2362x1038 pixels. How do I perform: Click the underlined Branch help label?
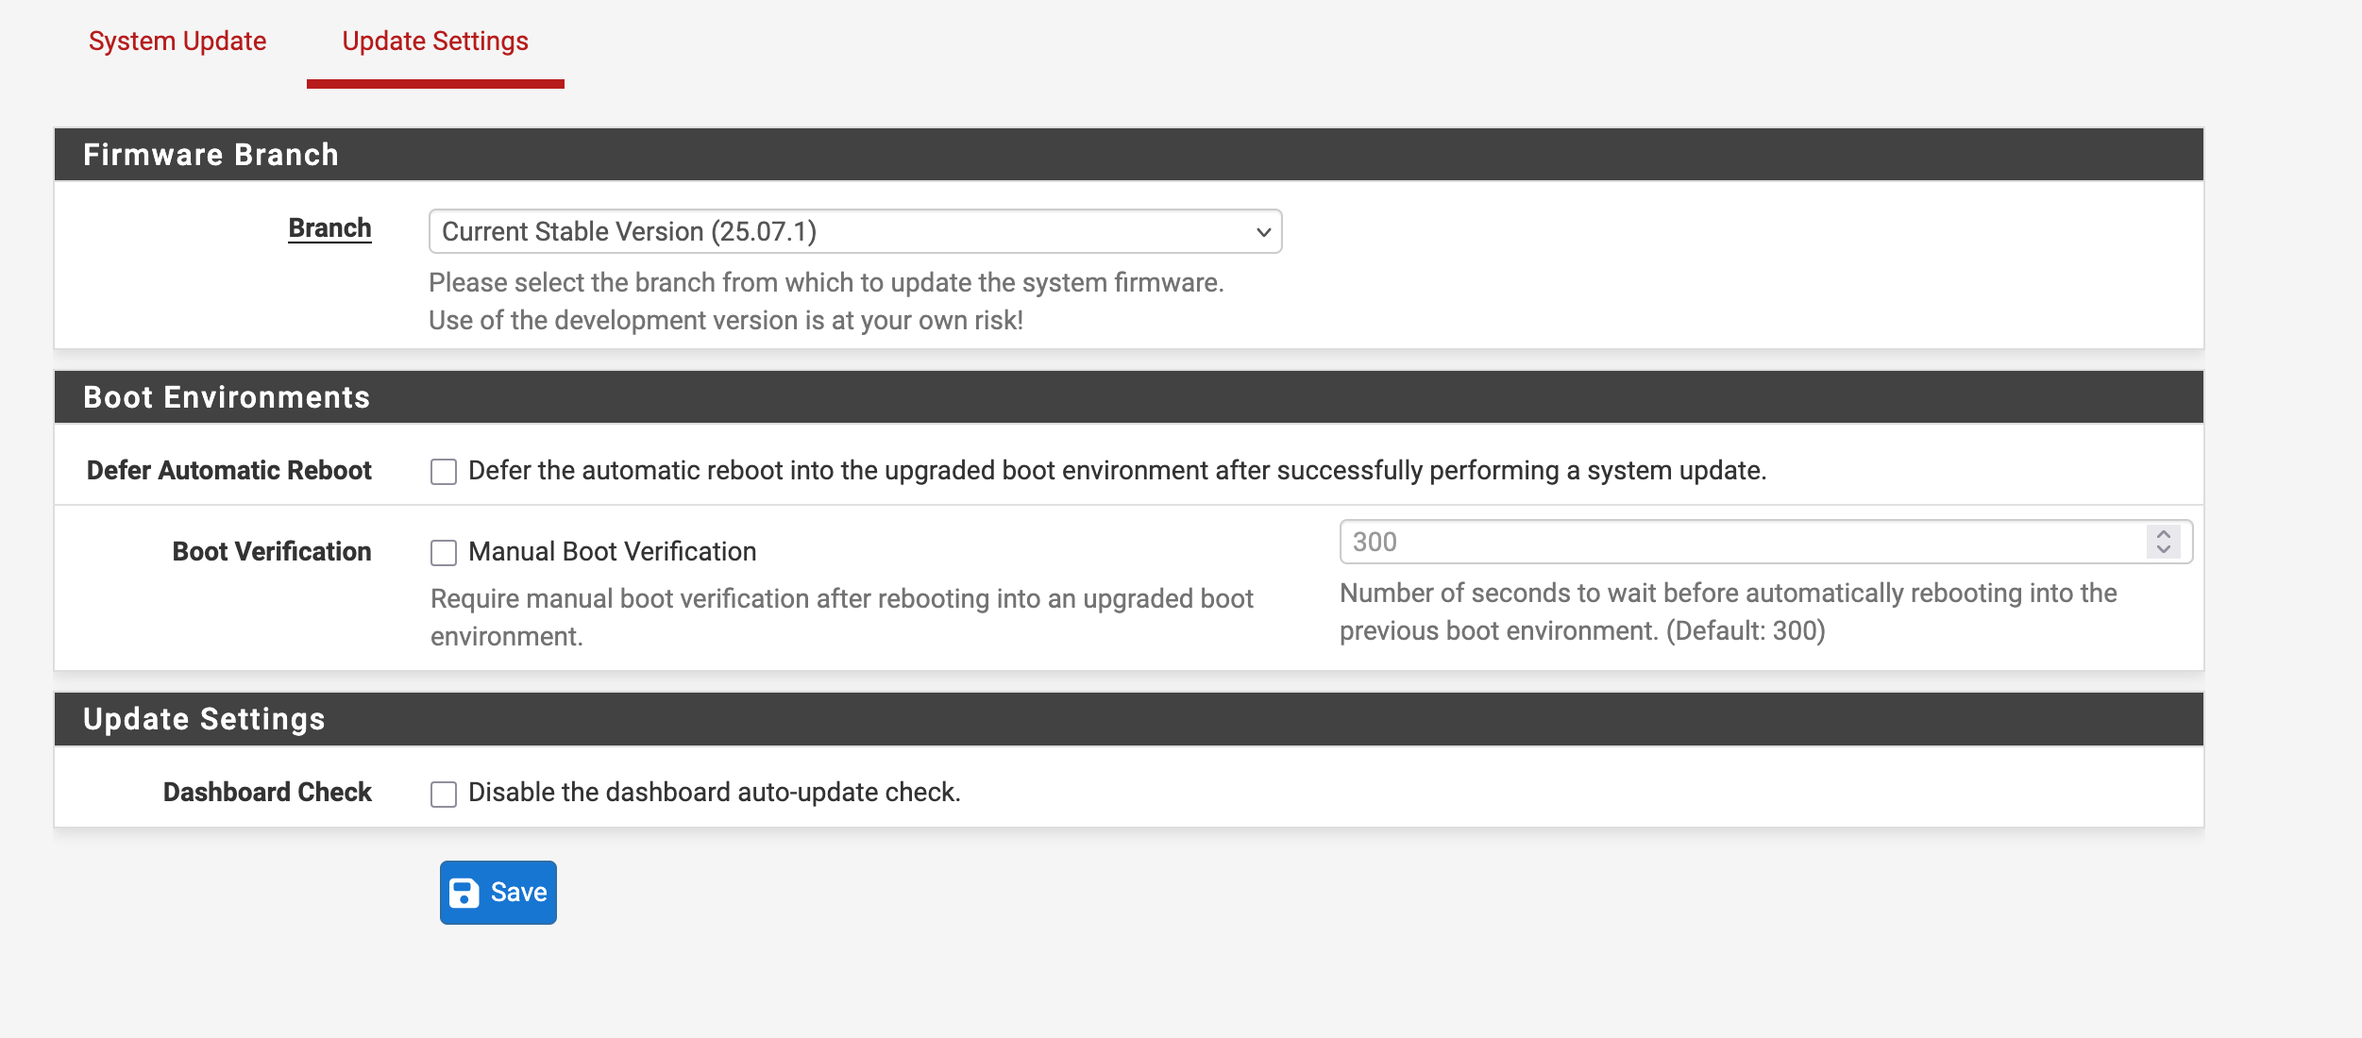tap(329, 228)
